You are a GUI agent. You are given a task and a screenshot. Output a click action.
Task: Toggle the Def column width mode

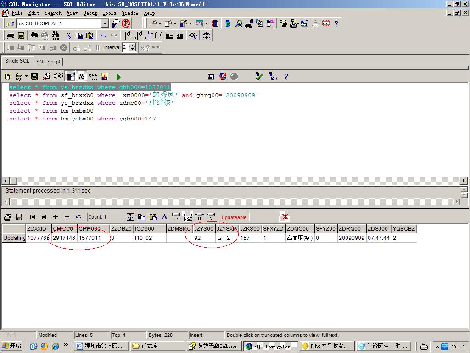tap(176, 217)
